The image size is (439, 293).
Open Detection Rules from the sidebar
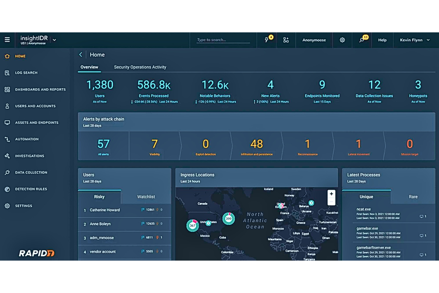tap(7, 189)
